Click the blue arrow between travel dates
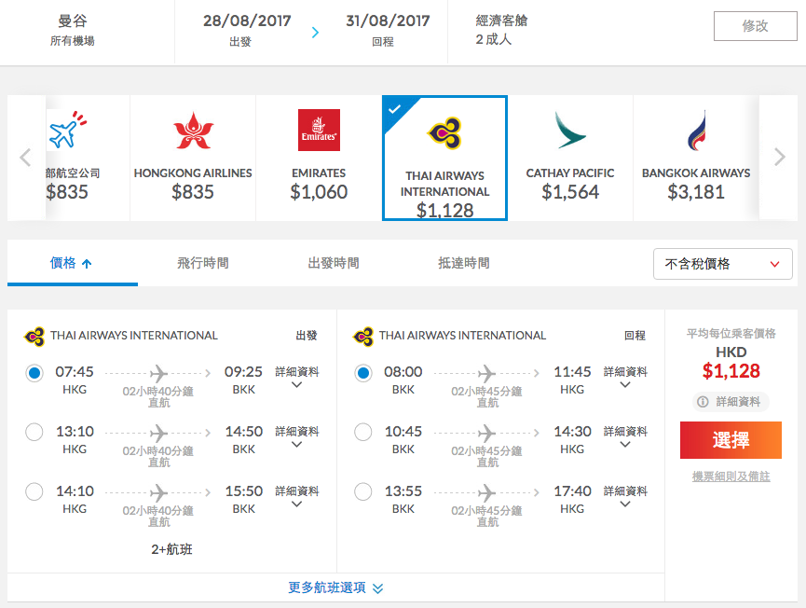This screenshot has width=806, height=608. coord(315,33)
